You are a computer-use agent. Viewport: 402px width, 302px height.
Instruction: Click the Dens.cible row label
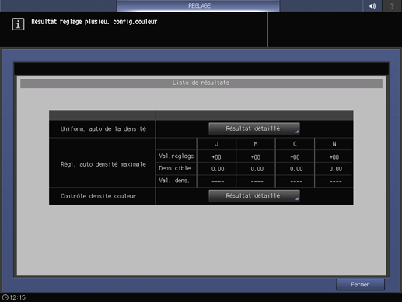(x=175, y=168)
